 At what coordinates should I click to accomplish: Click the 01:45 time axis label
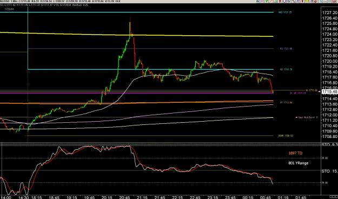300,197
